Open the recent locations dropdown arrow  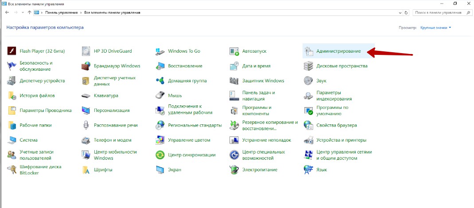pos(23,13)
